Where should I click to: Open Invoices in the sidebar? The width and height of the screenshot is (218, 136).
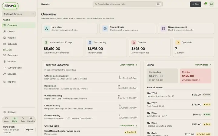point(19,61)
